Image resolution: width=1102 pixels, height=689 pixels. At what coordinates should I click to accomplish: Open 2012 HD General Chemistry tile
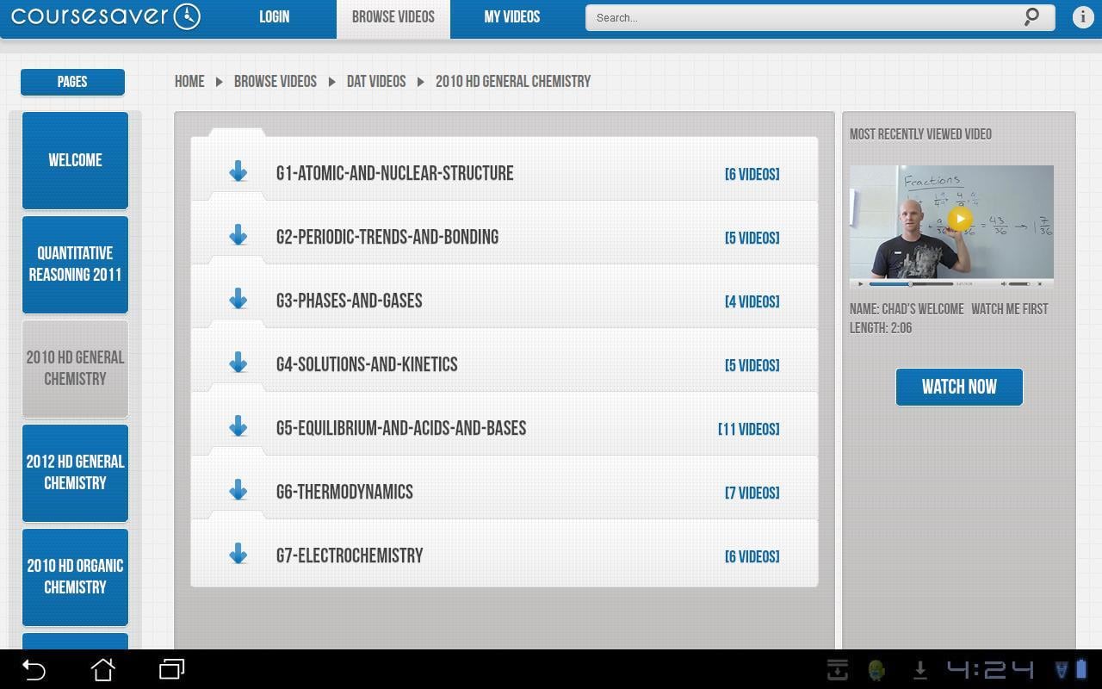(75, 473)
